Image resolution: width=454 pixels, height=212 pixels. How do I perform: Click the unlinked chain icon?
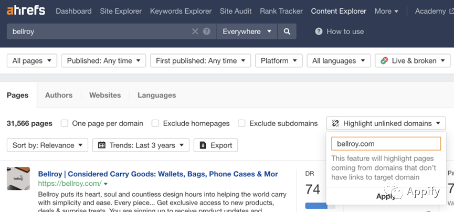[x=335, y=123]
